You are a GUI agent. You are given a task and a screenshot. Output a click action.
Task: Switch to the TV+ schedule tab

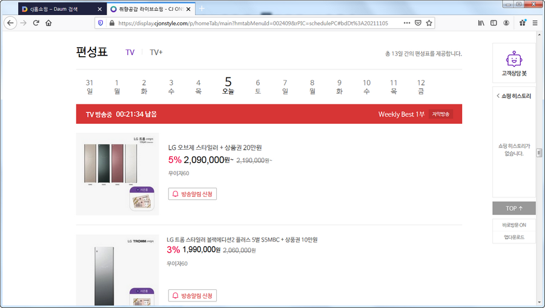pyautogui.click(x=156, y=53)
